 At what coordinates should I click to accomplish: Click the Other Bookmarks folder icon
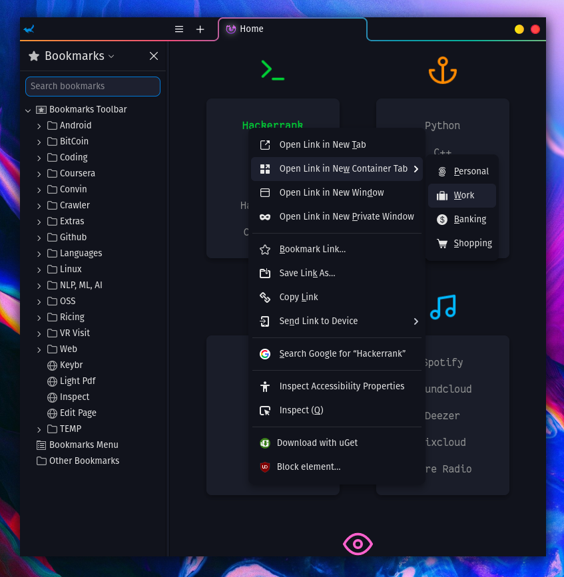point(41,461)
